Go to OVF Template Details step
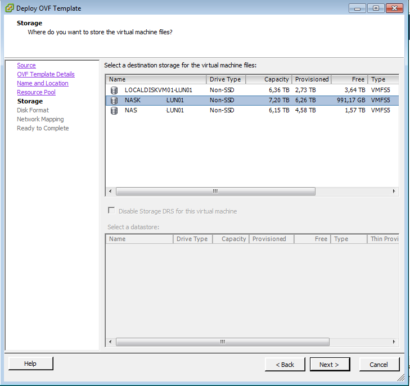 tap(46, 74)
